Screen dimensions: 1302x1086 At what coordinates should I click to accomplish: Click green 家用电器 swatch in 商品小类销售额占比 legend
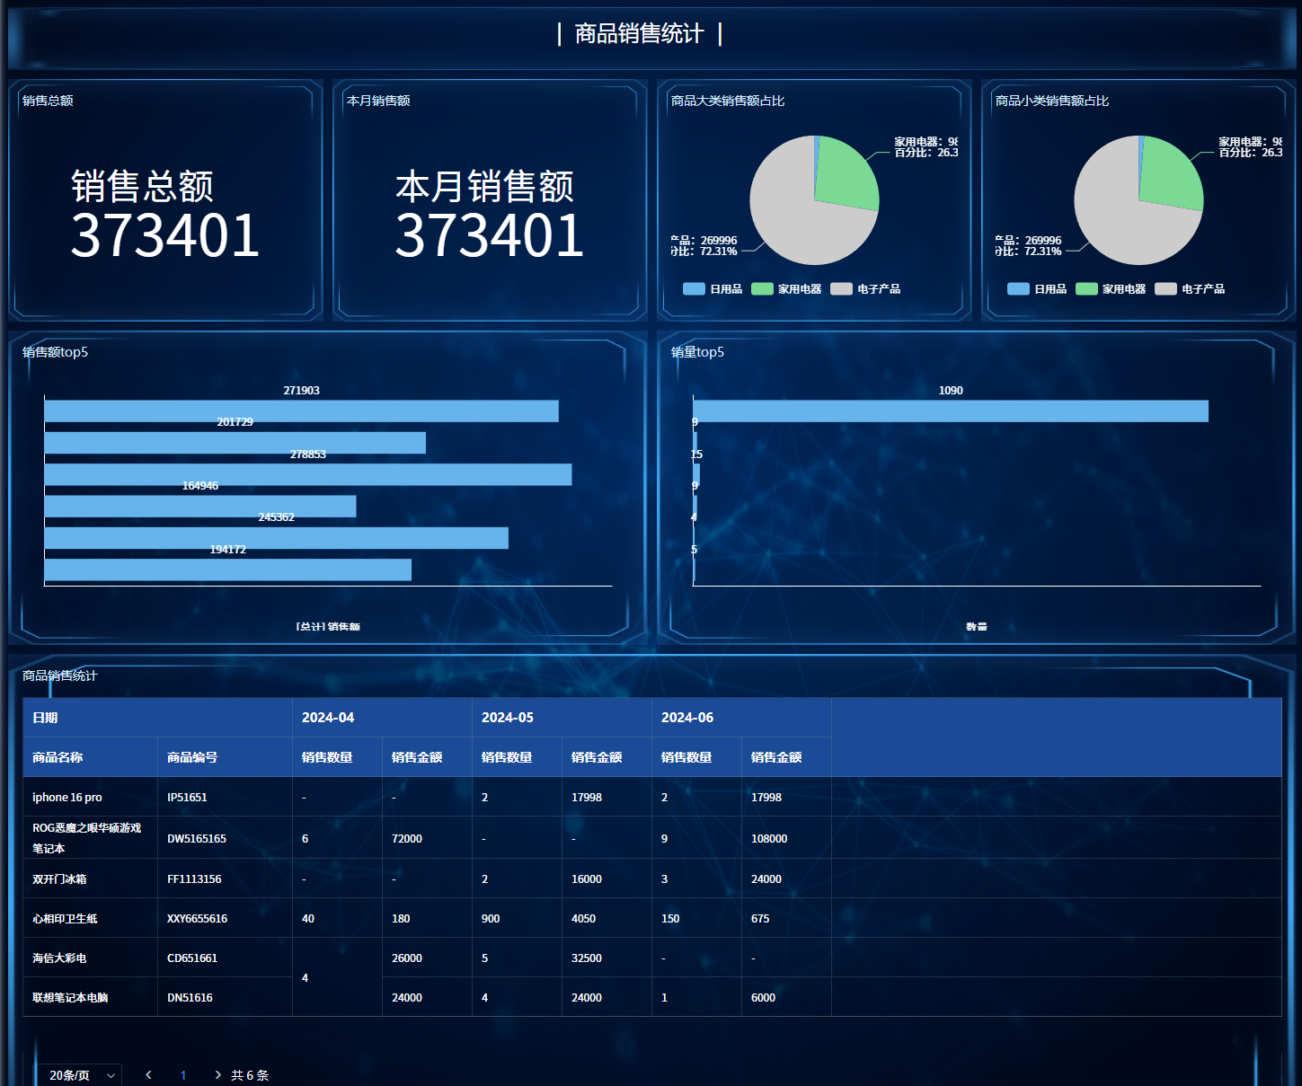(1086, 289)
